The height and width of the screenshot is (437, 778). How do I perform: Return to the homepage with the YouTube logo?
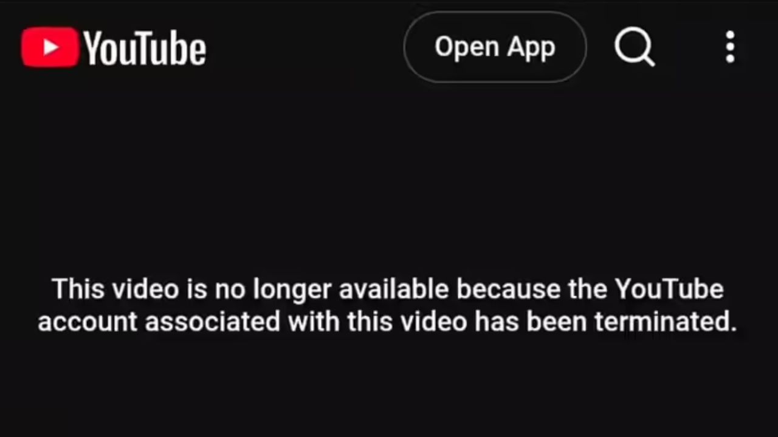pyautogui.click(x=114, y=47)
